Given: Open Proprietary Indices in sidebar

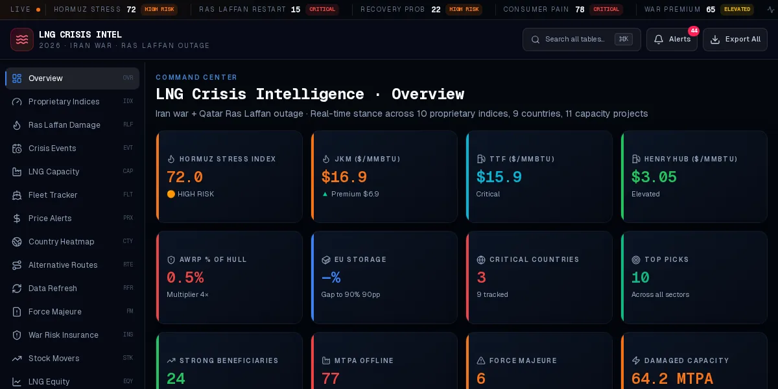Looking at the screenshot, I should 73,102.
